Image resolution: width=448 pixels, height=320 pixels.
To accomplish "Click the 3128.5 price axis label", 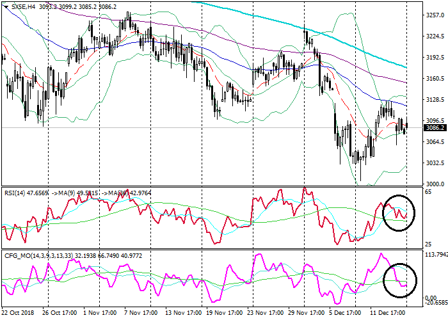I will tap(435, 100).
